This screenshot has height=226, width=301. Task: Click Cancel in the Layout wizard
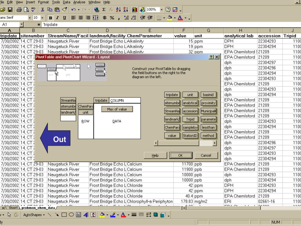tap(206, 155)
